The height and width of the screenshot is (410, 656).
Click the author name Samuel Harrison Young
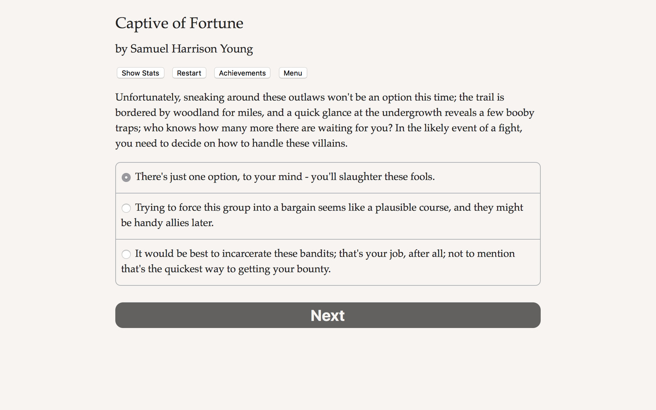pyautogui.click(x=184, y=49)
